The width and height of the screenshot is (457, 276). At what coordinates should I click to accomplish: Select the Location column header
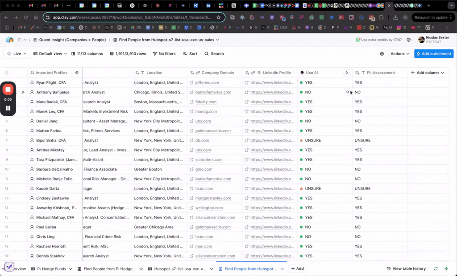pyautogui.click(x=159, y=73)
